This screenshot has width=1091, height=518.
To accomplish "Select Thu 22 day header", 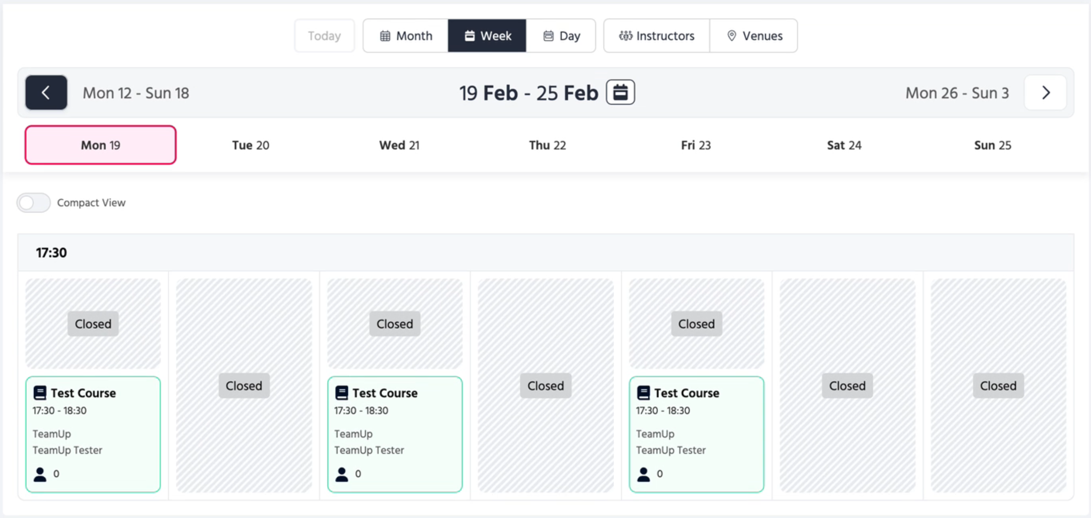I will 548,145.
